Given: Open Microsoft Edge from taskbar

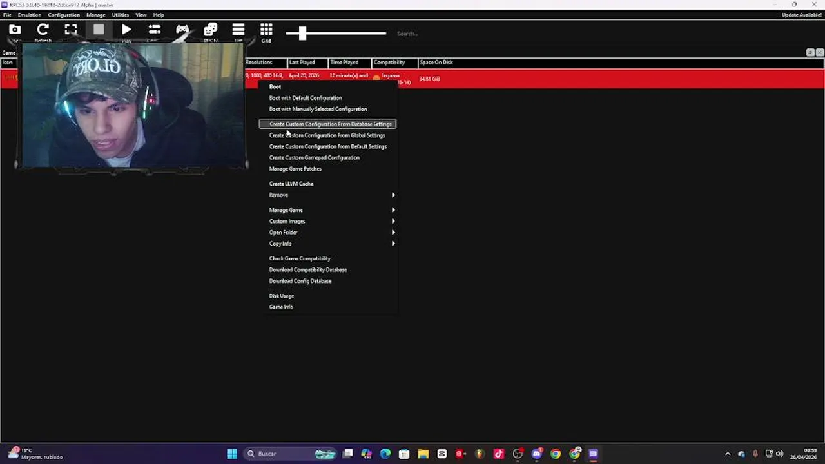Looking at the screenshot, I should [x=385, y=454].
